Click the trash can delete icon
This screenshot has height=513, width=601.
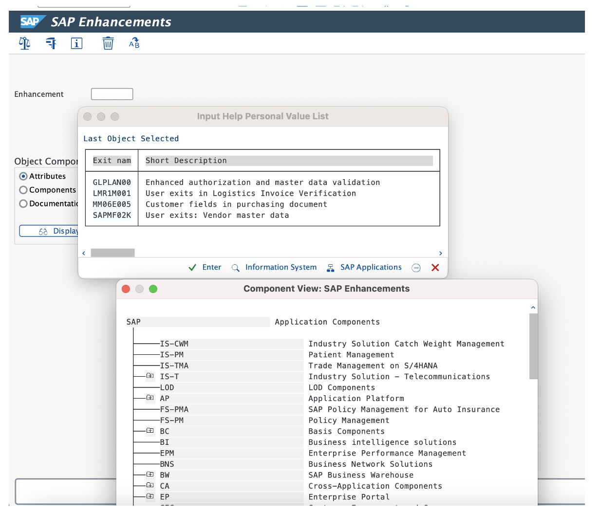pyautogui.click(x=108, y=43)
